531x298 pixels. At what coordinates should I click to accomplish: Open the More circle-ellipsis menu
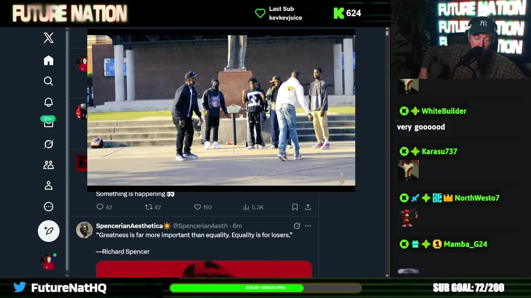coord(49,207)
